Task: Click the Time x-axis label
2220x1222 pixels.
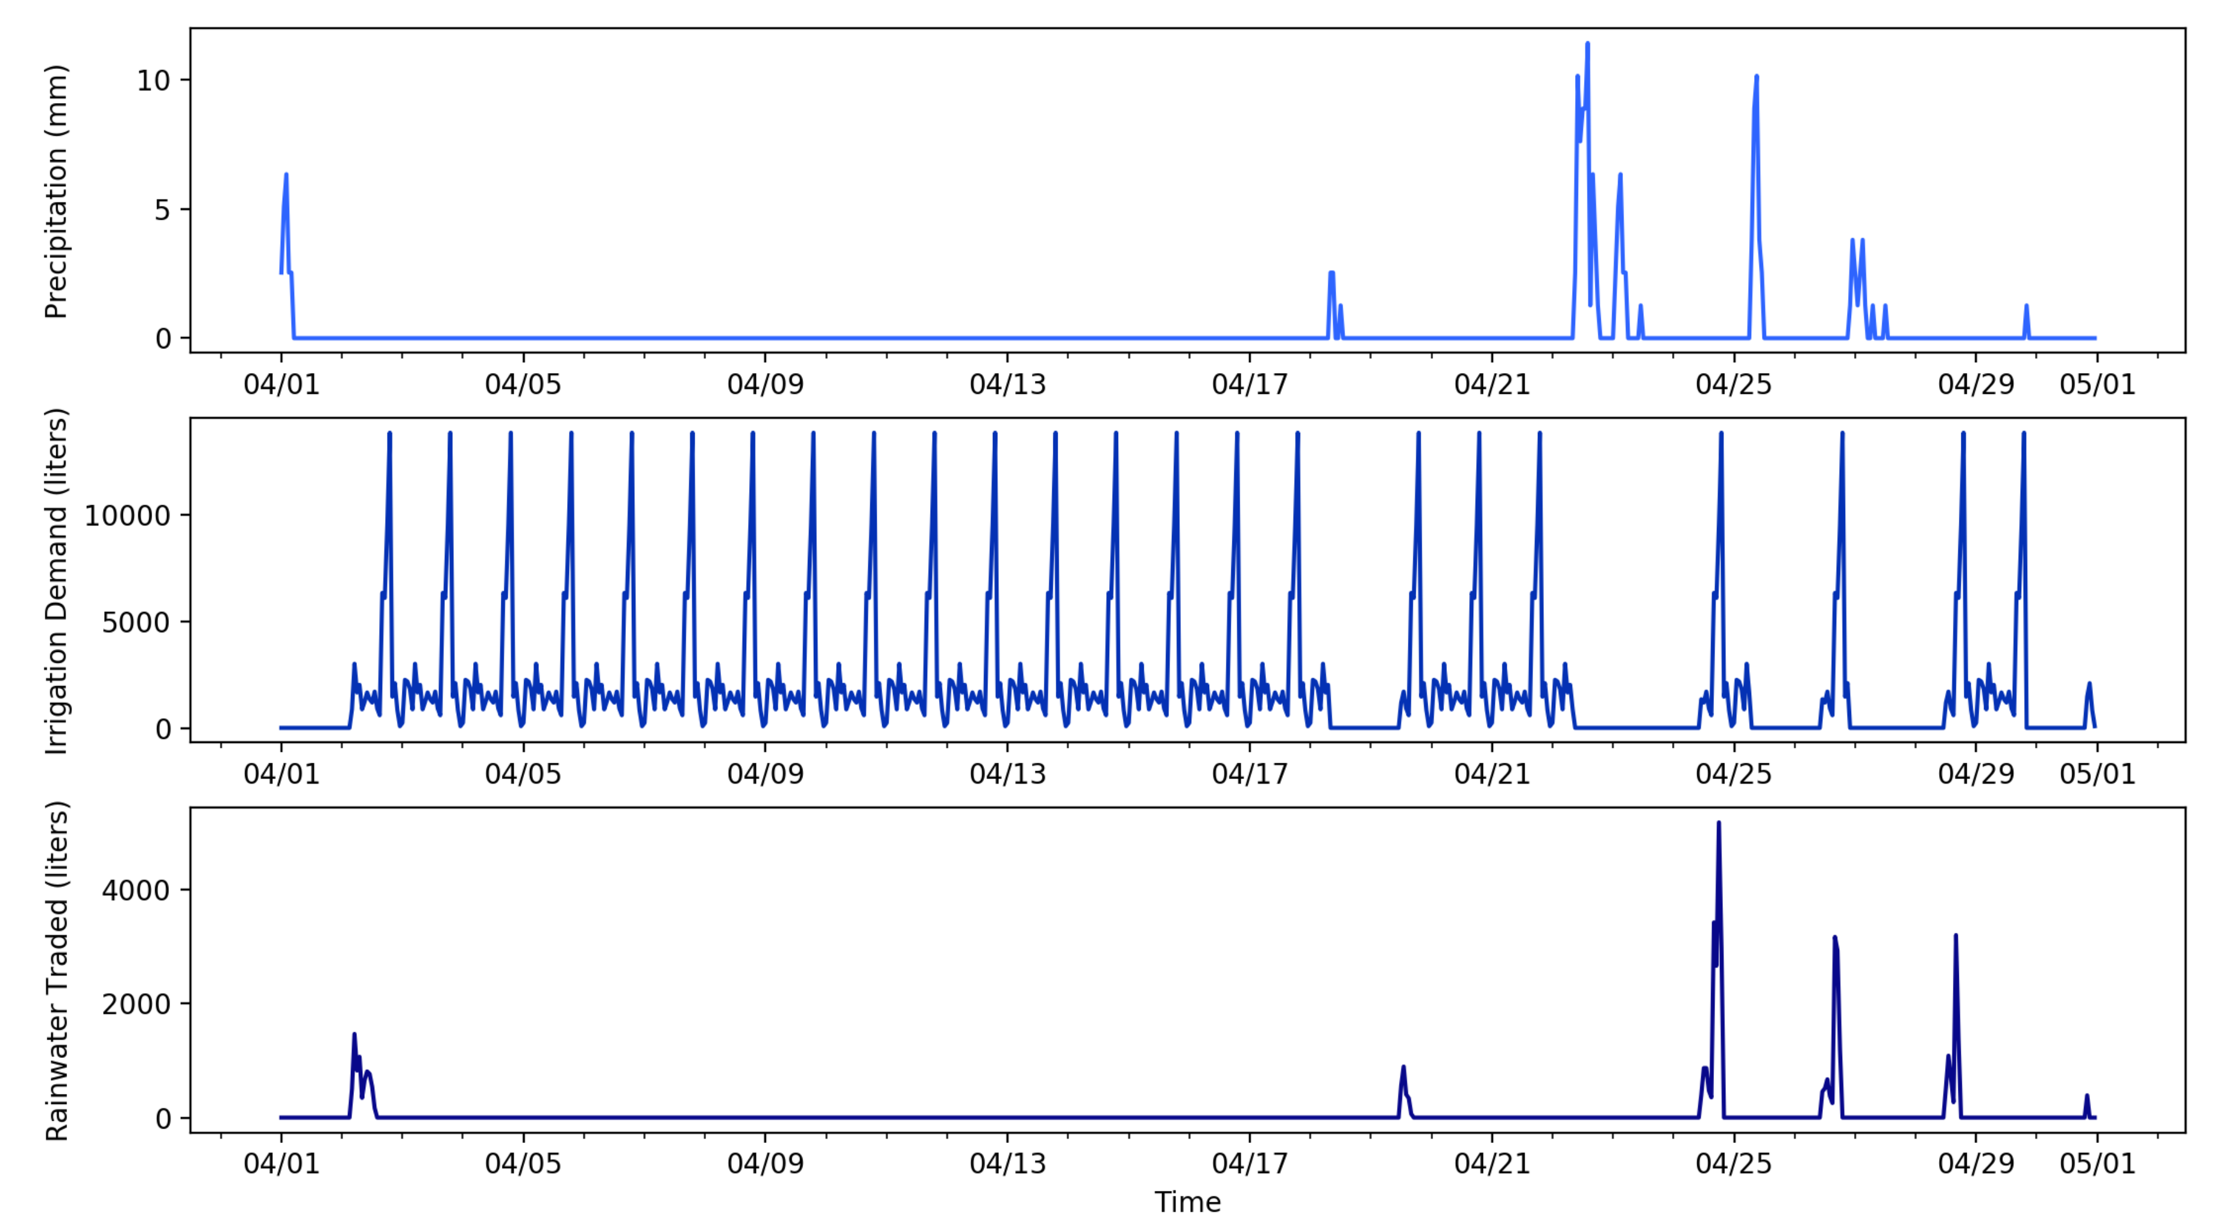Action: [1187, 1201]
